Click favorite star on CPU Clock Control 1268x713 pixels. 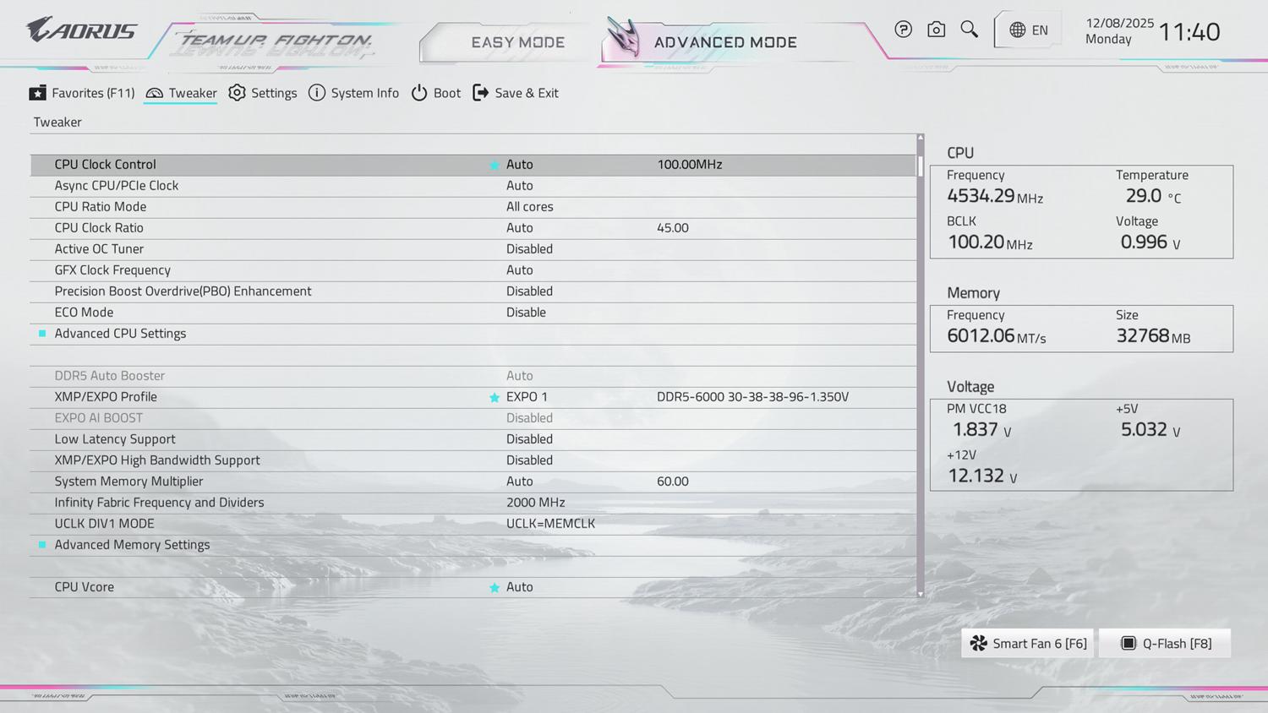tap(495, 165)
